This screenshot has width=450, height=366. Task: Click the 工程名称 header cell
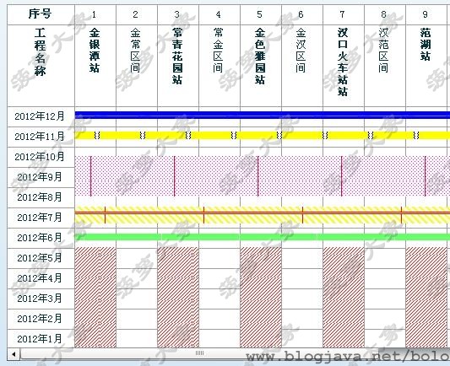click(41, 66)
